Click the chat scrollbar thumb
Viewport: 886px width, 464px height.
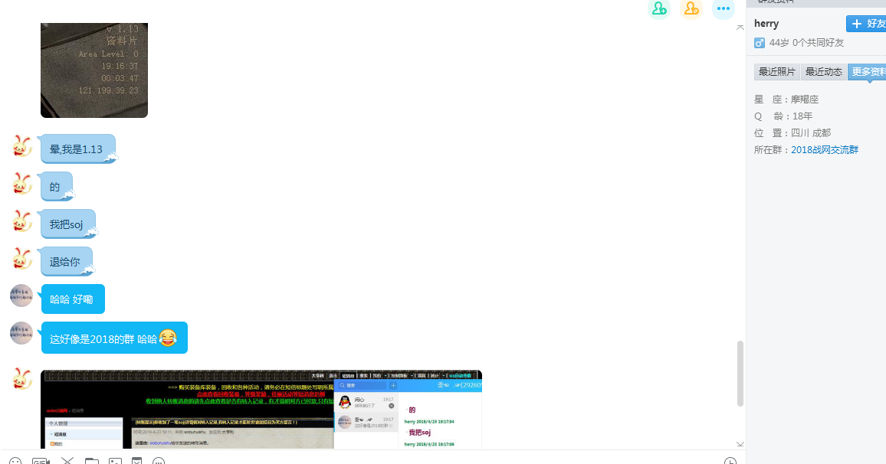point(740,373)
